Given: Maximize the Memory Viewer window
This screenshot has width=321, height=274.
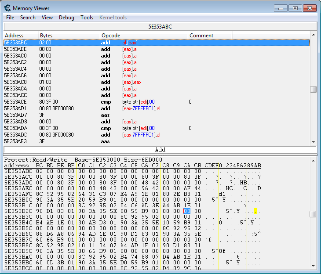Looking at the screenshot, I should pos(295,8).
